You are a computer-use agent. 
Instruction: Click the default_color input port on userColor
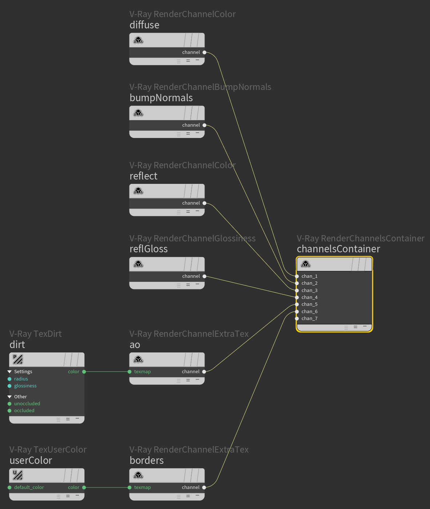(9, 488)
